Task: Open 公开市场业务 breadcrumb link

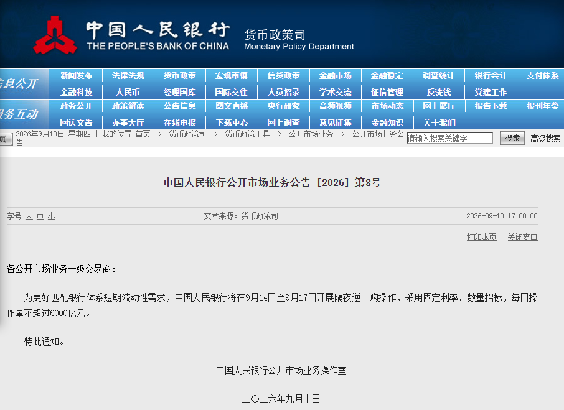Action: tap(311, 134)
